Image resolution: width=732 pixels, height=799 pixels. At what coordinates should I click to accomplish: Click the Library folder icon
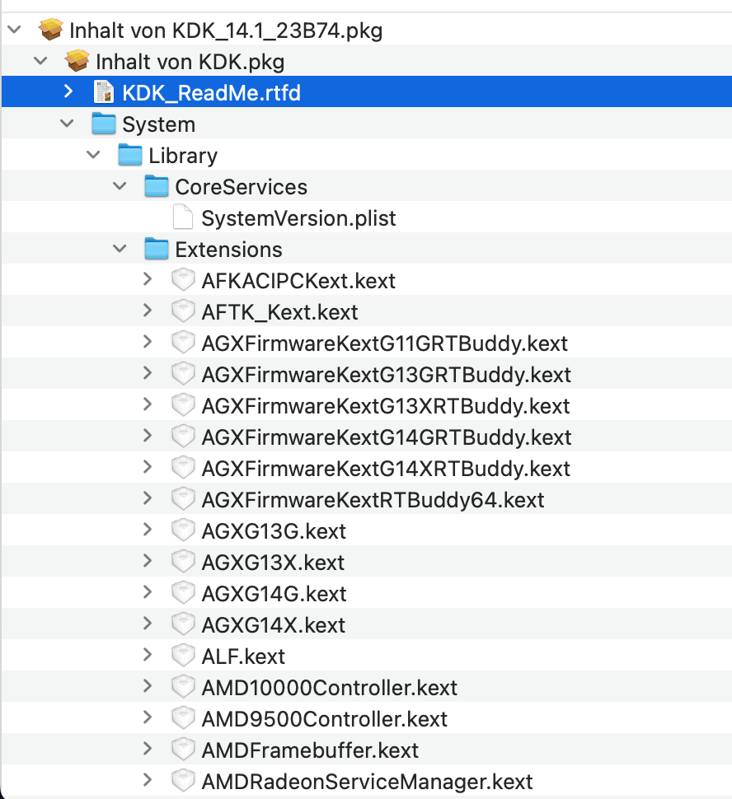tap(130, 155)
